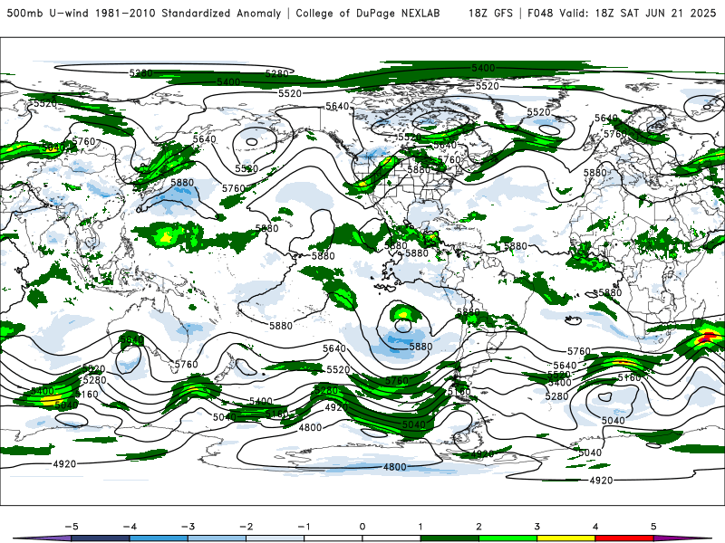
Task: Click the light blue -3 to -2 colorbar segment
Action: [x=217, y=538]
